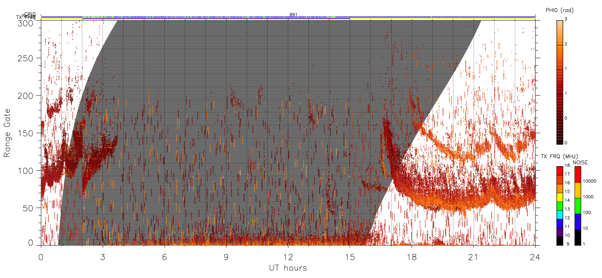The image size is (602, 278).
Task: Click the black 9–10 MHz TX FRQ swatch
Action: point(560,241)
